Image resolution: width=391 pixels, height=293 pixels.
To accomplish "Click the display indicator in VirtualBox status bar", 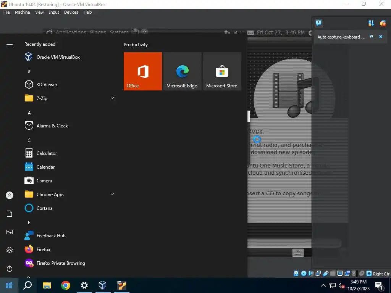I will (x=340, y=273).
